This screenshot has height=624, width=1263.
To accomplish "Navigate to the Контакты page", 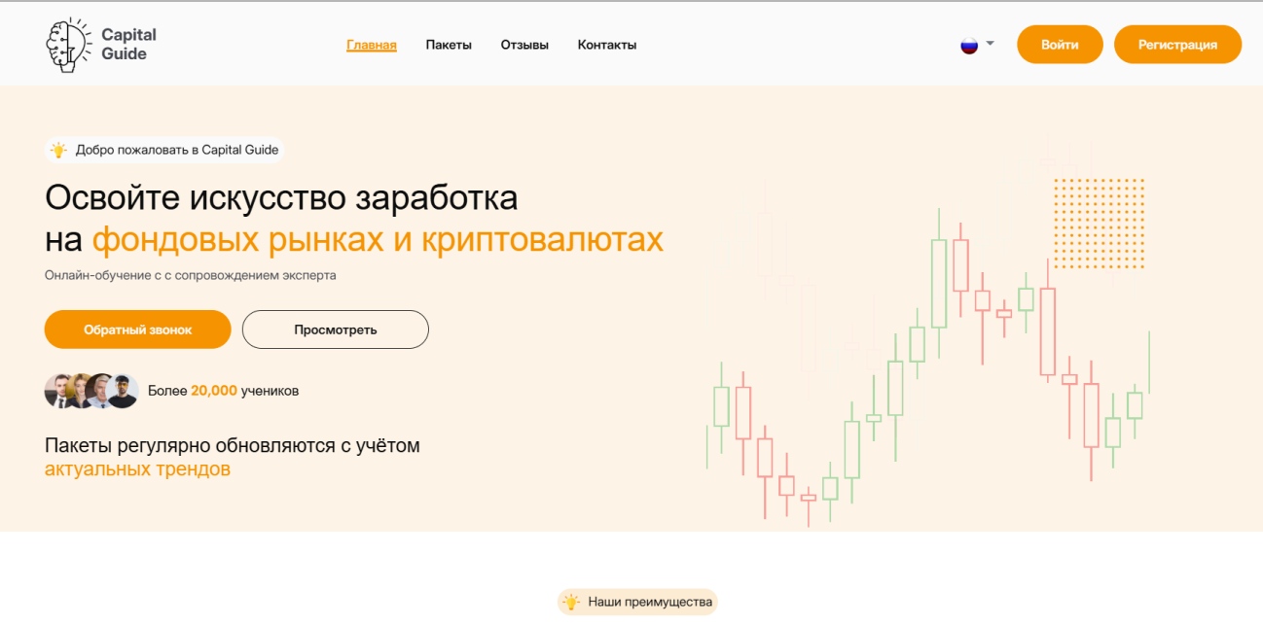I will click(607, 45).
